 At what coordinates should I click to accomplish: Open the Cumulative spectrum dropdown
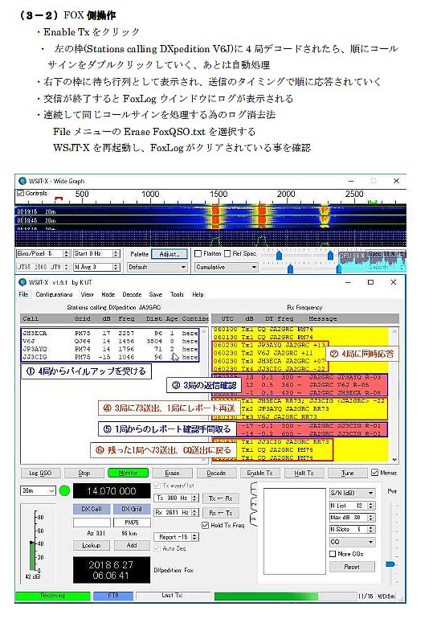click(x=226, y=267)
